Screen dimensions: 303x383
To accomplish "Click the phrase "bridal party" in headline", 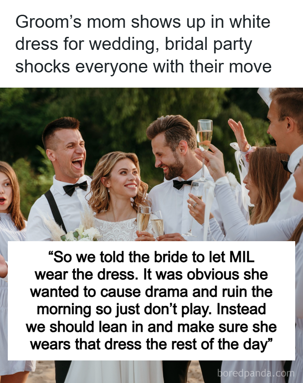I will 208,44.
